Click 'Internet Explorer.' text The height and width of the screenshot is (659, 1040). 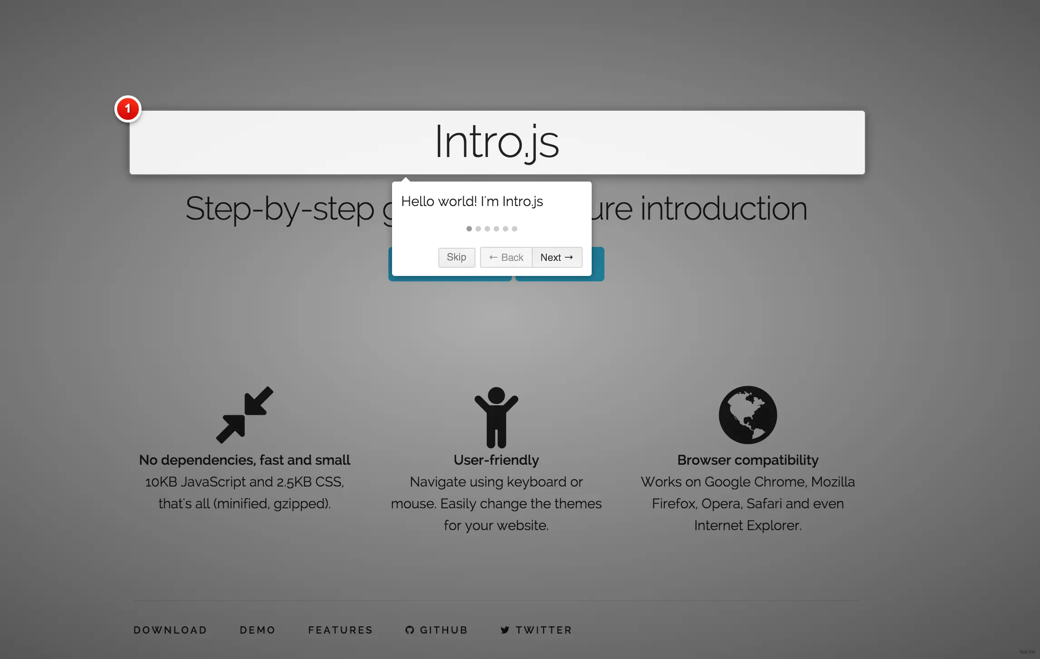coord(748,525)
